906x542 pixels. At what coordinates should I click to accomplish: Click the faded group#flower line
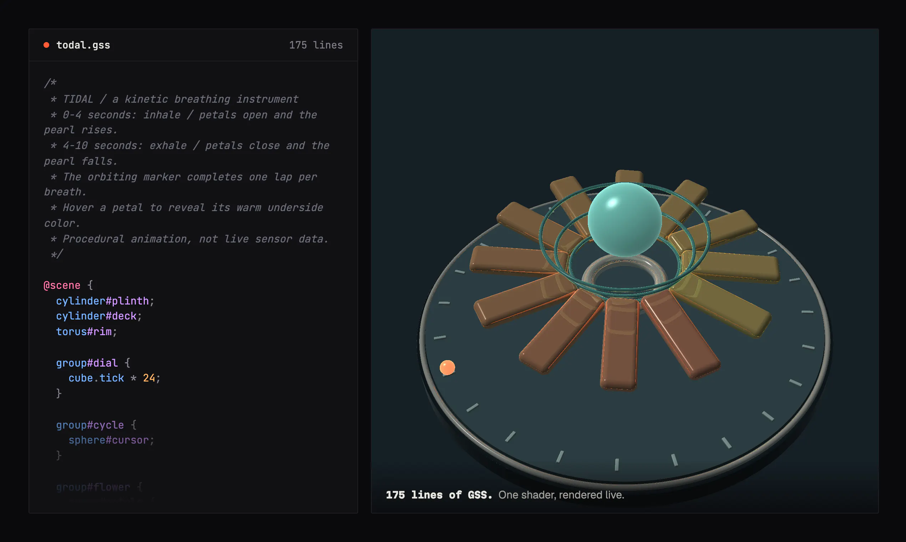(99, 487)
